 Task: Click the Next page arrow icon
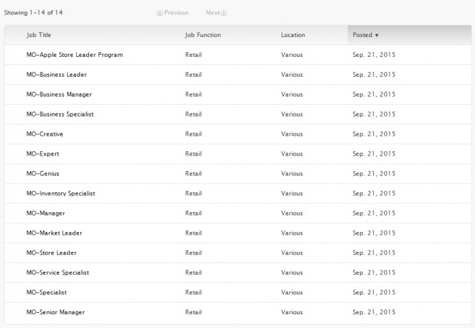[x=224, y=13]
